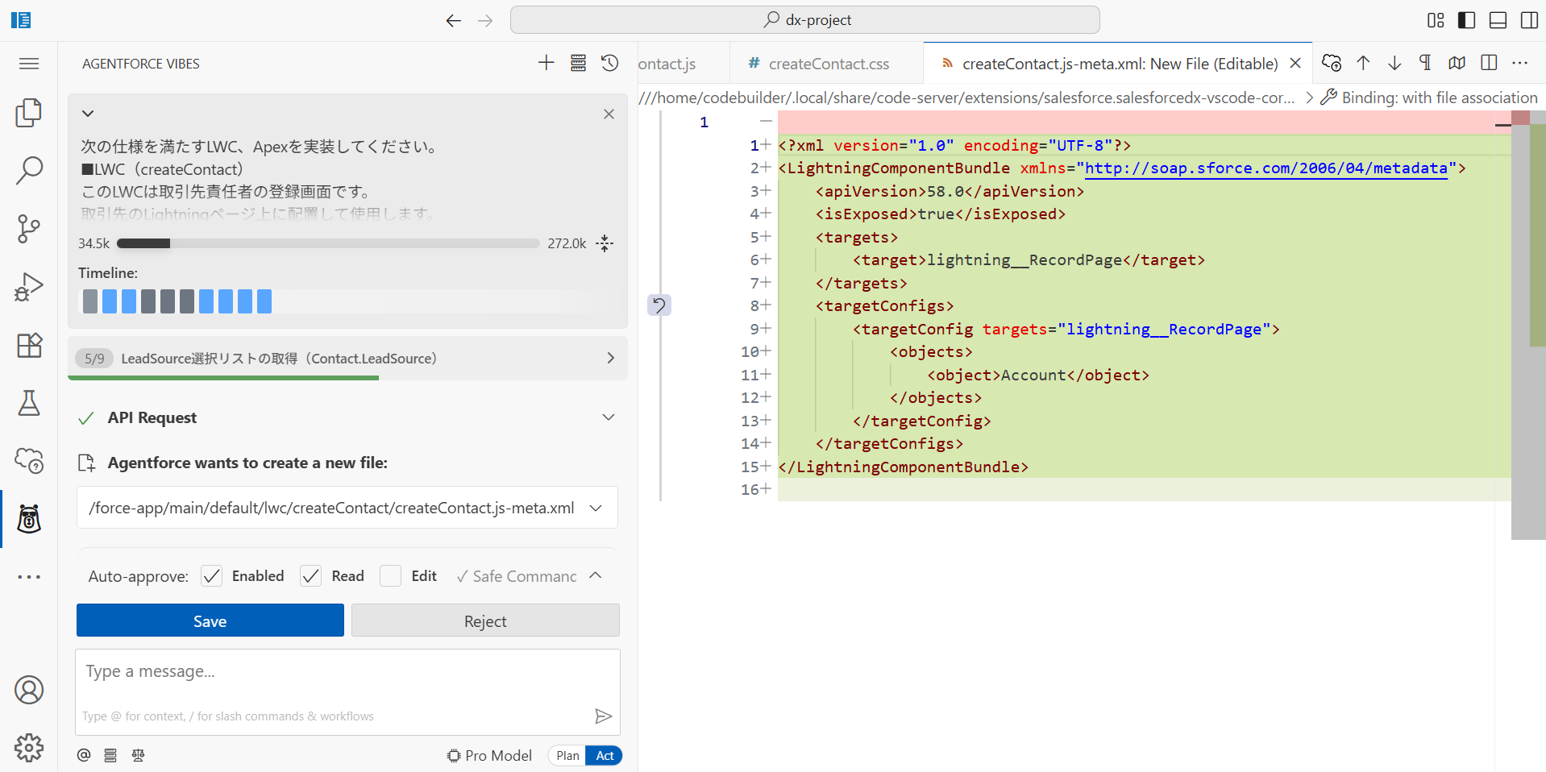Open the Agentforce Vibes sidebar icon

[x=29, y=519]
